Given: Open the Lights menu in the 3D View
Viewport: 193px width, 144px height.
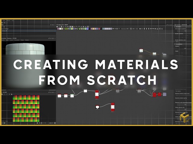Looking at the screenshot, I should click(x=7, y=40).
